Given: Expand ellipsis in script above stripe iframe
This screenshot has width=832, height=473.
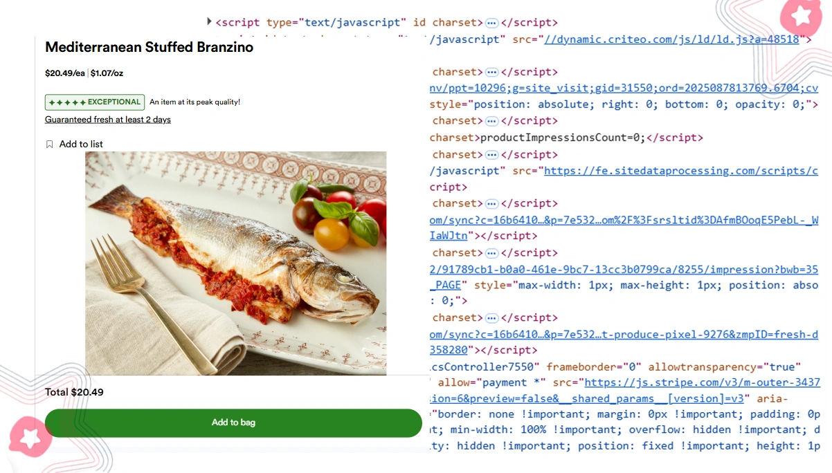Looking at the screenshot, I should click(x=491, y=319).
